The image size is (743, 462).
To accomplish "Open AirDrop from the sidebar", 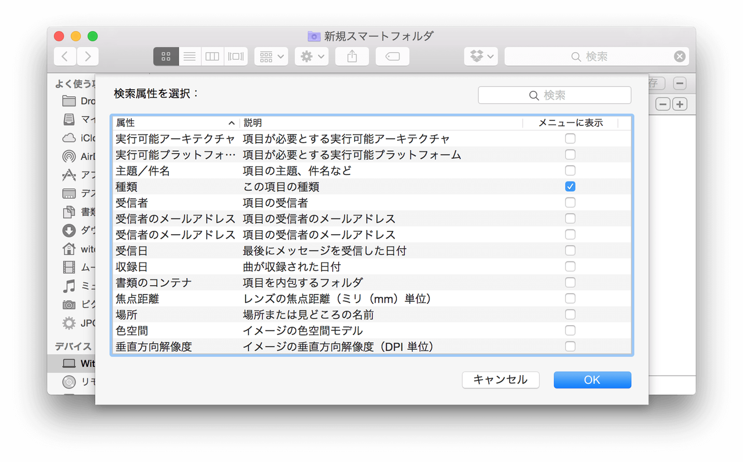I will click(69, 157).
